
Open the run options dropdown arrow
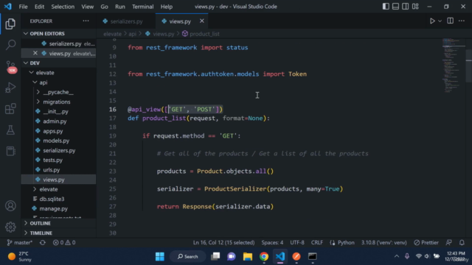point(440,21)
